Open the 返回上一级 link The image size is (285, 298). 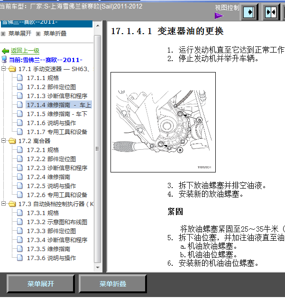[25, 51]
